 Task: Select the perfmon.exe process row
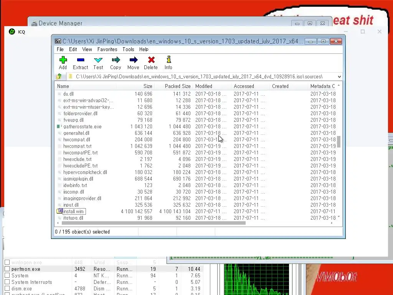pyautogui.click(x=103, y=269)
